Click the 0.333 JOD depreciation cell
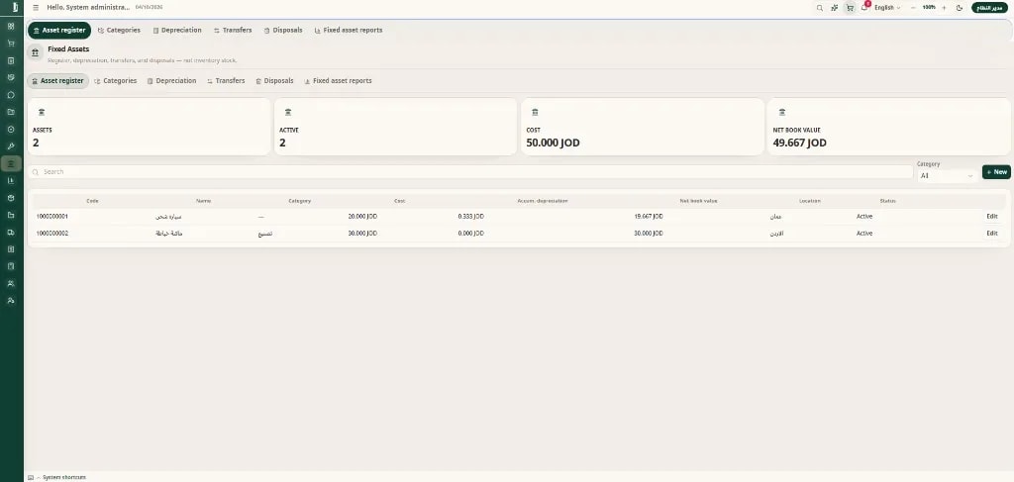This screenshot has height=482, width=1014. click(470, 217)
